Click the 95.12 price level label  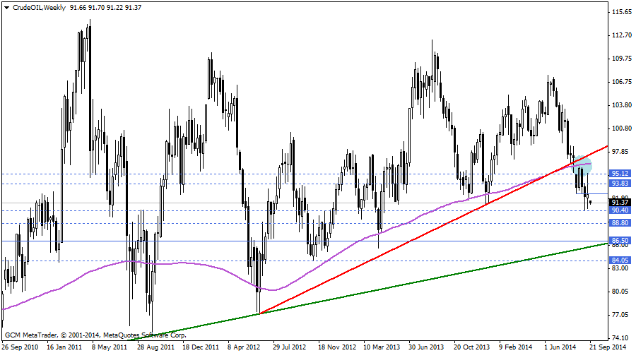(620, 174)
